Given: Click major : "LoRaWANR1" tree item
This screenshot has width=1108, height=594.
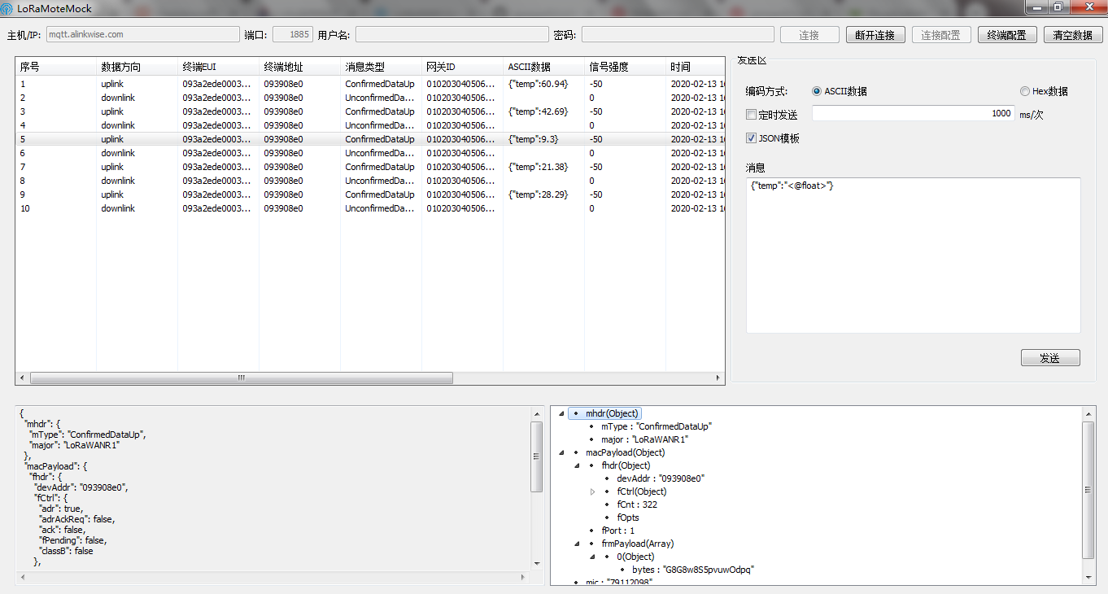Looking at the screenshot, I should coord(644,439).
